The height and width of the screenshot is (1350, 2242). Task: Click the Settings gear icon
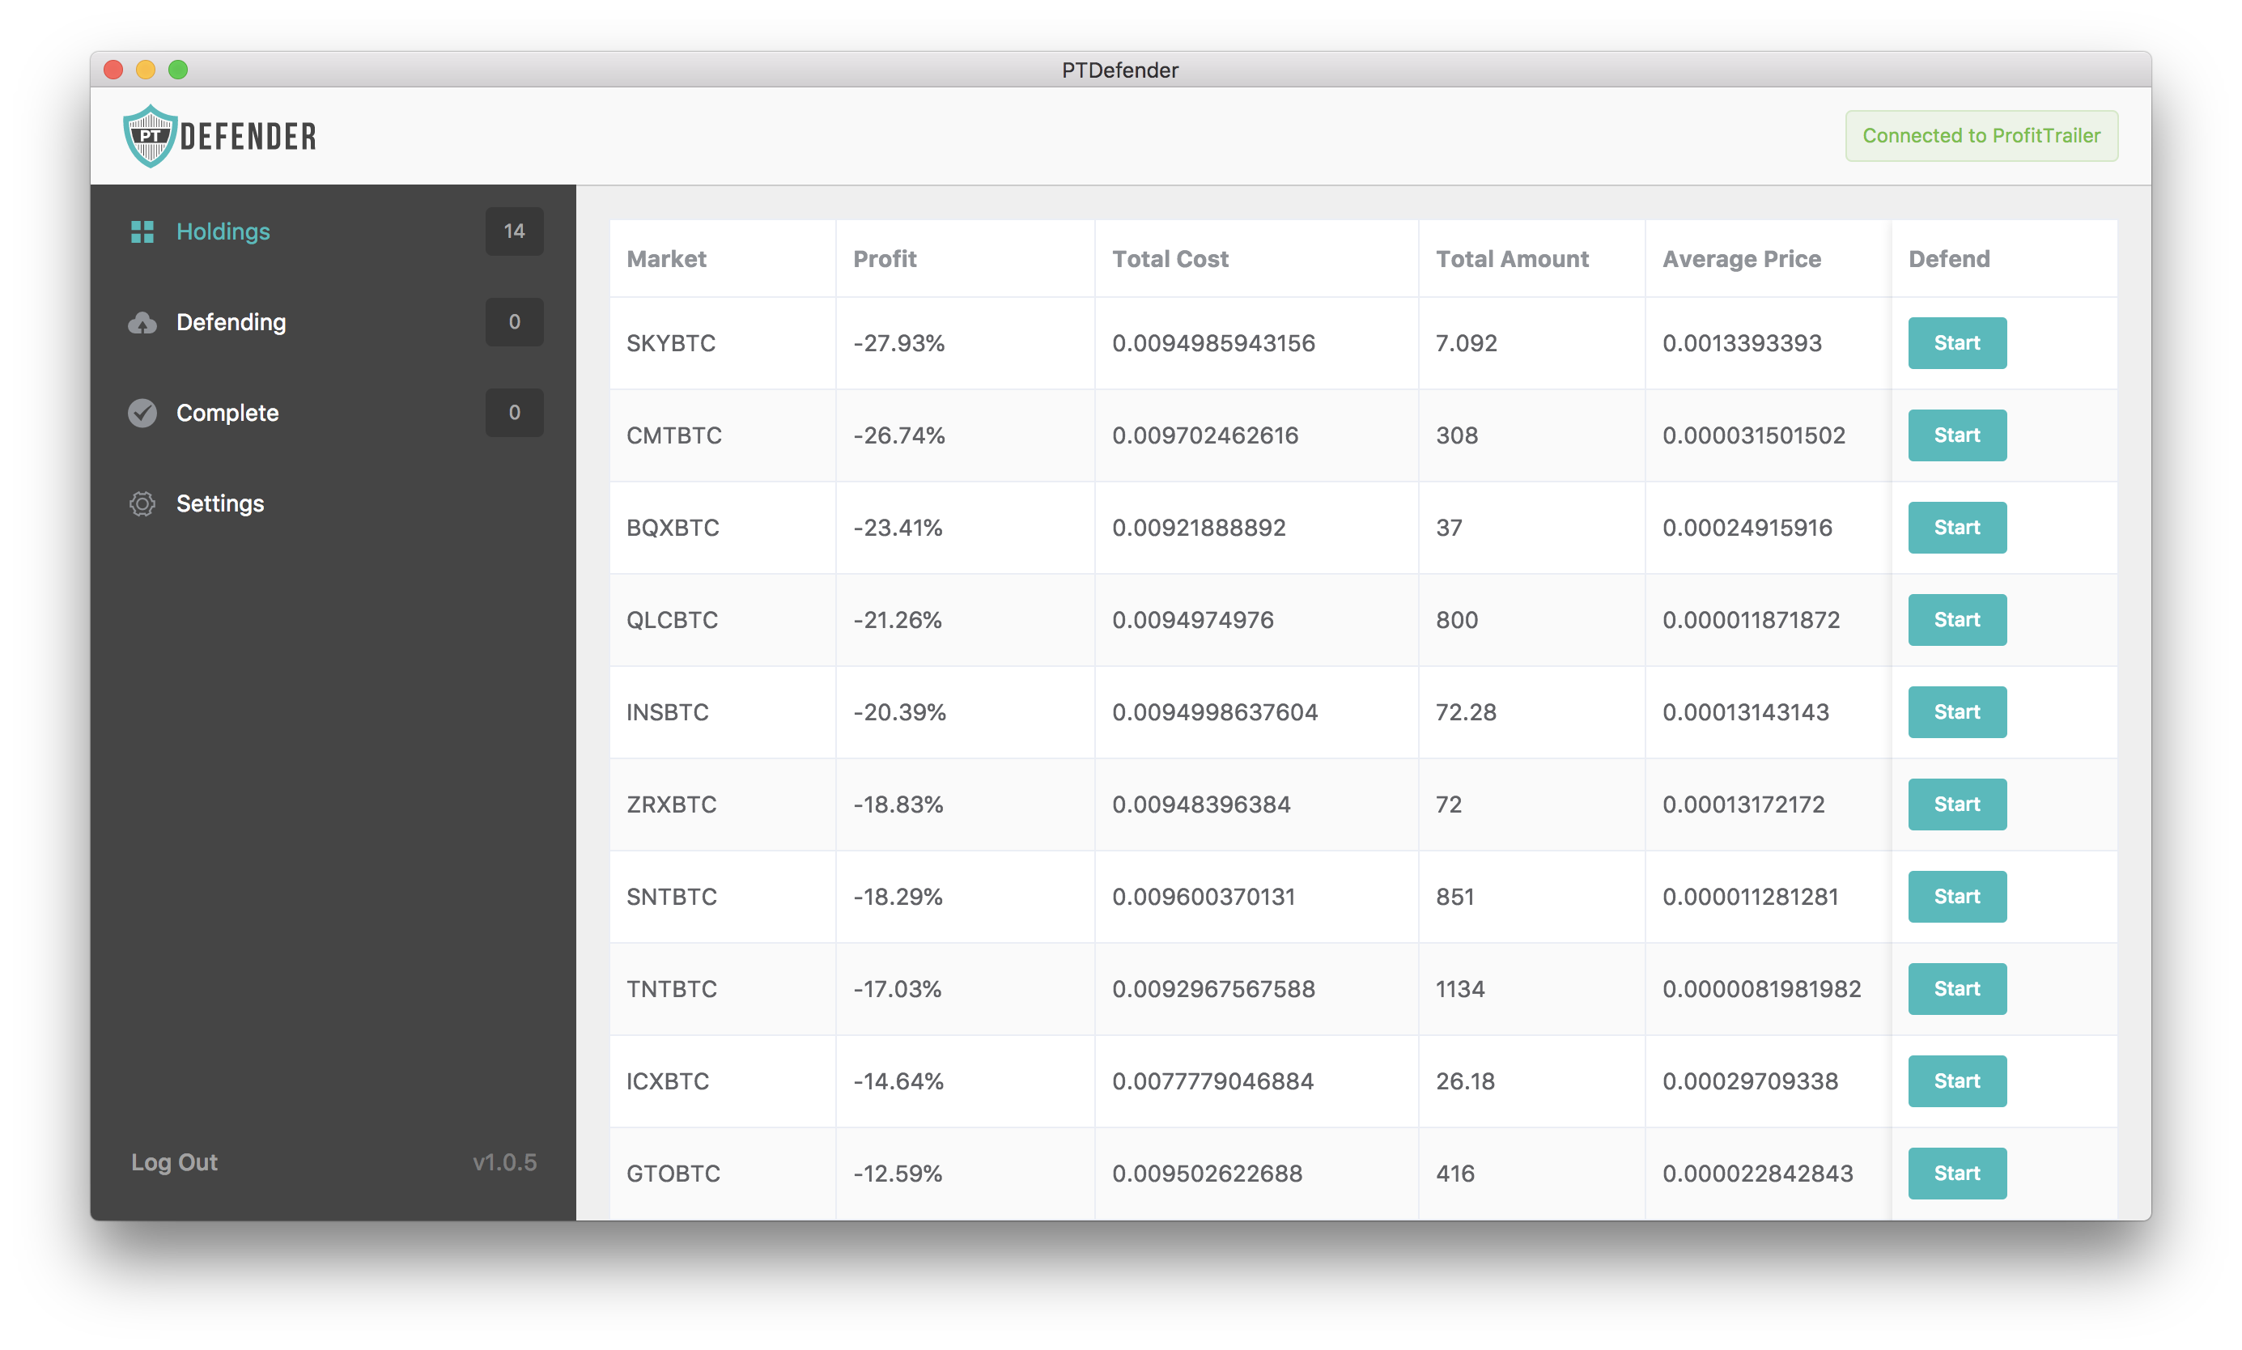[142, 504]
